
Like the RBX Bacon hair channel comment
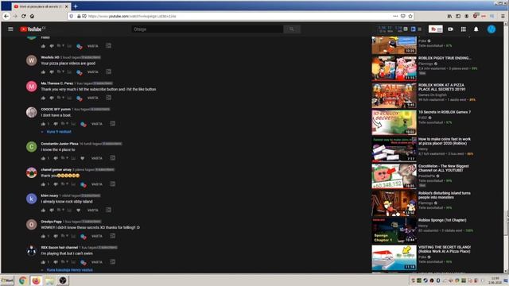click(x=43, y=262)
